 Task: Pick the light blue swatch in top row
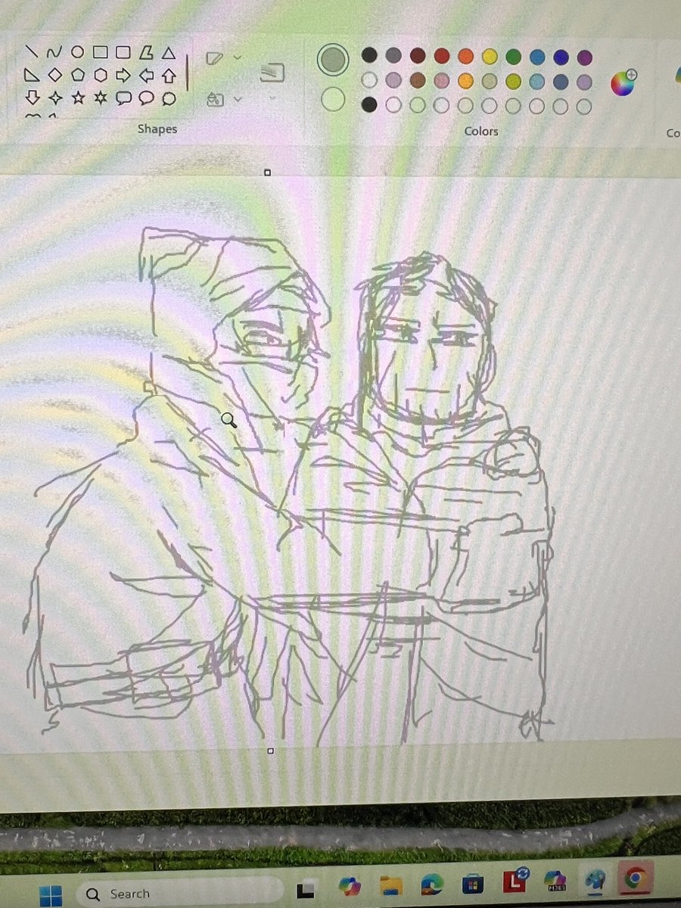[x=537, y=57]
